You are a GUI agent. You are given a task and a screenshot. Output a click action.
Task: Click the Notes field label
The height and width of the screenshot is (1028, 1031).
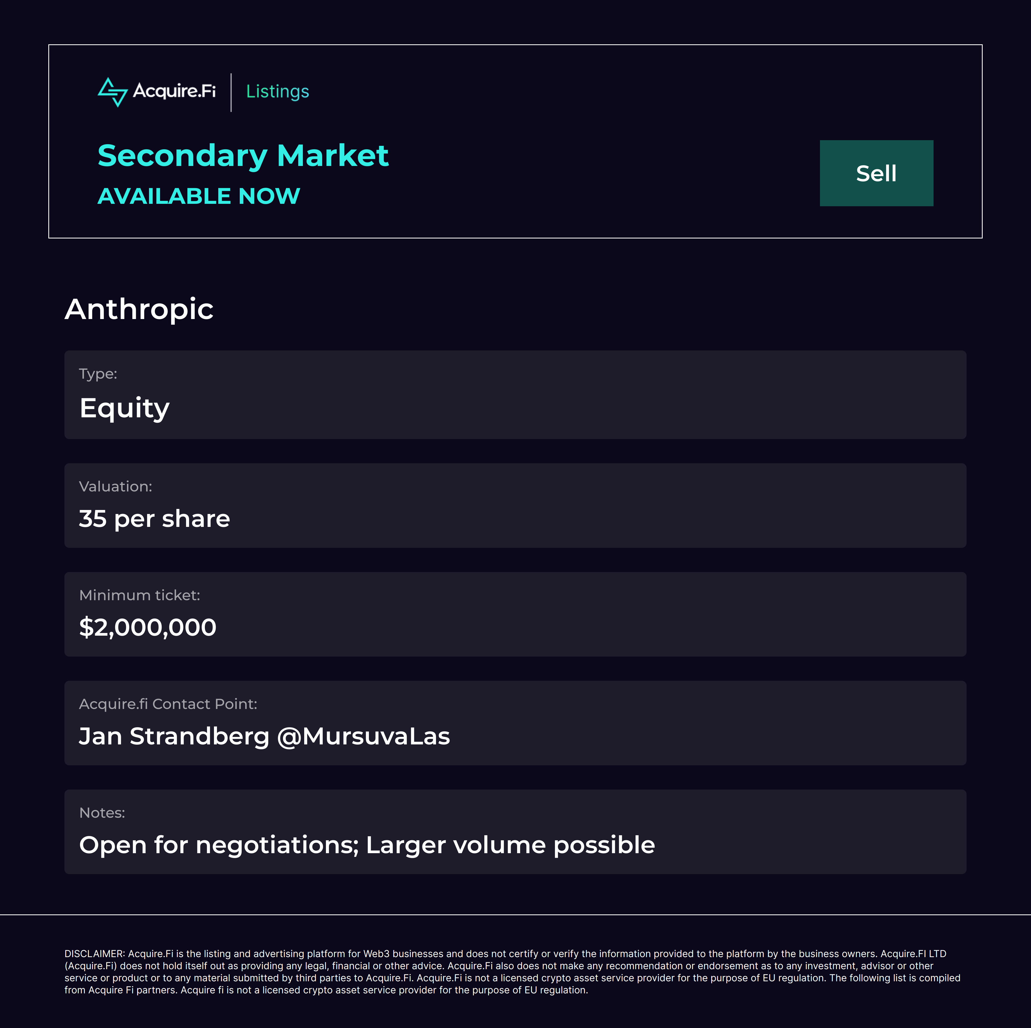coord(102,813)
